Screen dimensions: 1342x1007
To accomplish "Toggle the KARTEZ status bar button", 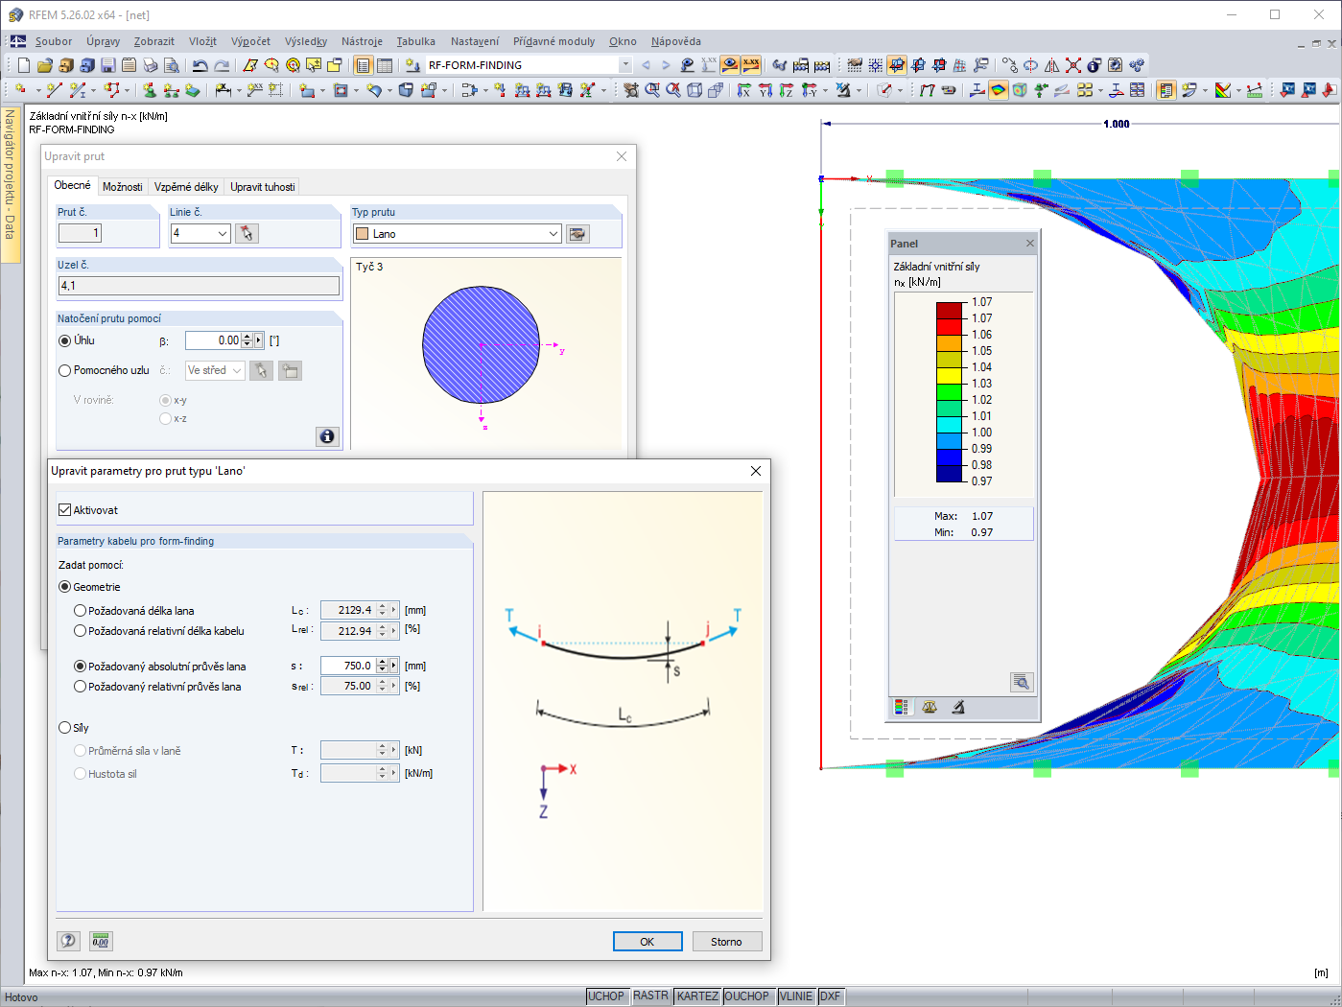I will (x=697, y=996).
